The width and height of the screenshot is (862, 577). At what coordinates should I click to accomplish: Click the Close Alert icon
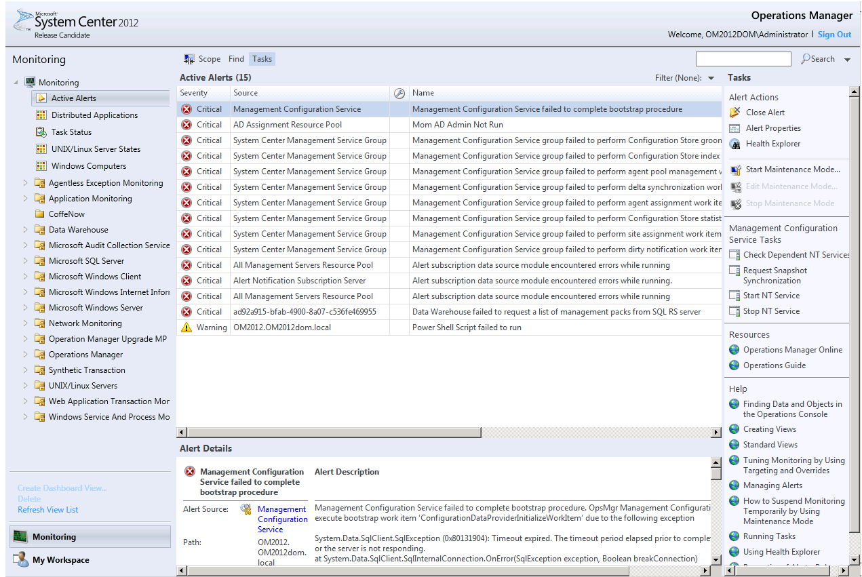pos(734,113)
